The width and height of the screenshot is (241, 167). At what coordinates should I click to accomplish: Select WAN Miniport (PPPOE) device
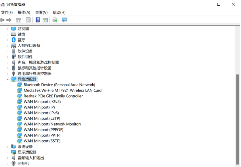(x=43, y=130)
